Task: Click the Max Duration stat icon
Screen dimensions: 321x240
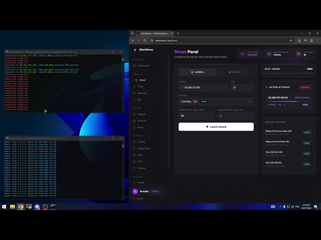Action: [x=269, y=54]
